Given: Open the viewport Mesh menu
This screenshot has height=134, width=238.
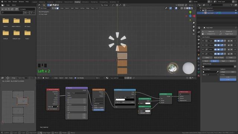Looking at the screenshot, I should [x=77, y=8].
